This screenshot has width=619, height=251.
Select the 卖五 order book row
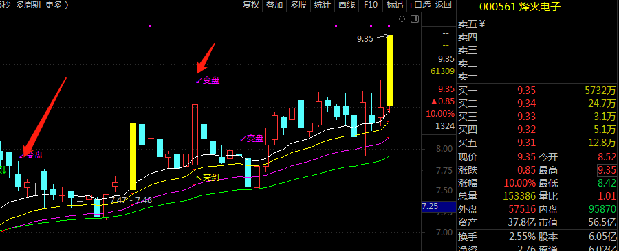(x=538, y=24)
